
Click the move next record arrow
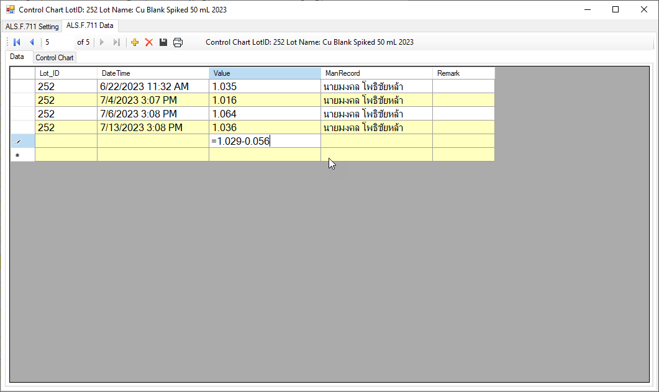(102, 42)
